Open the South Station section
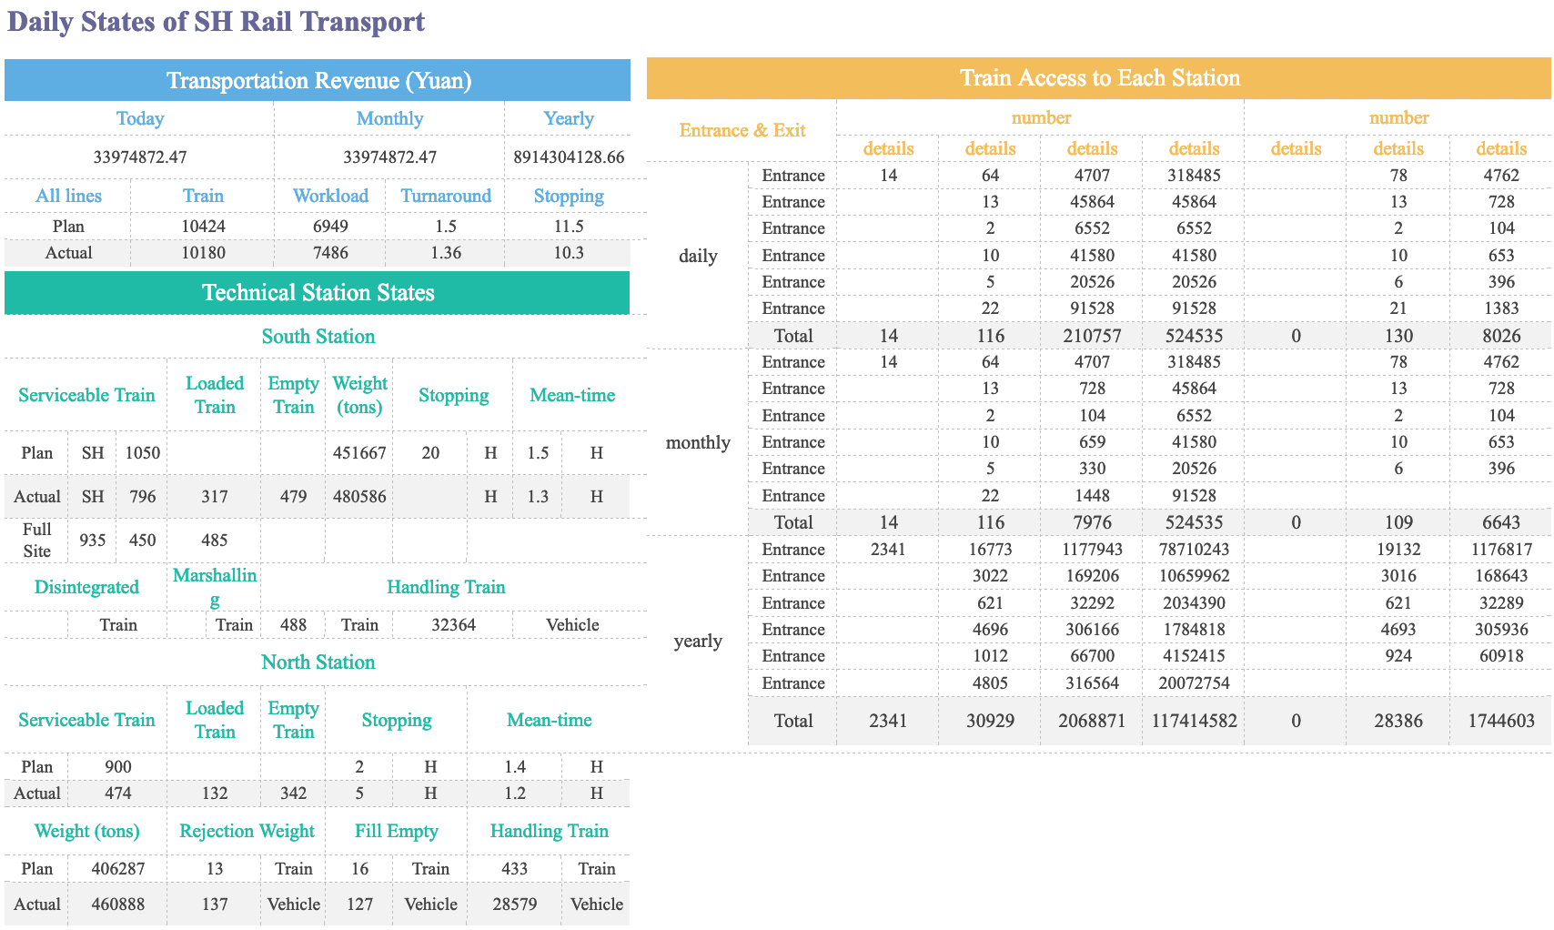Image resolution: width=1554 pixels, height=930 pixels. pos(317,336)
